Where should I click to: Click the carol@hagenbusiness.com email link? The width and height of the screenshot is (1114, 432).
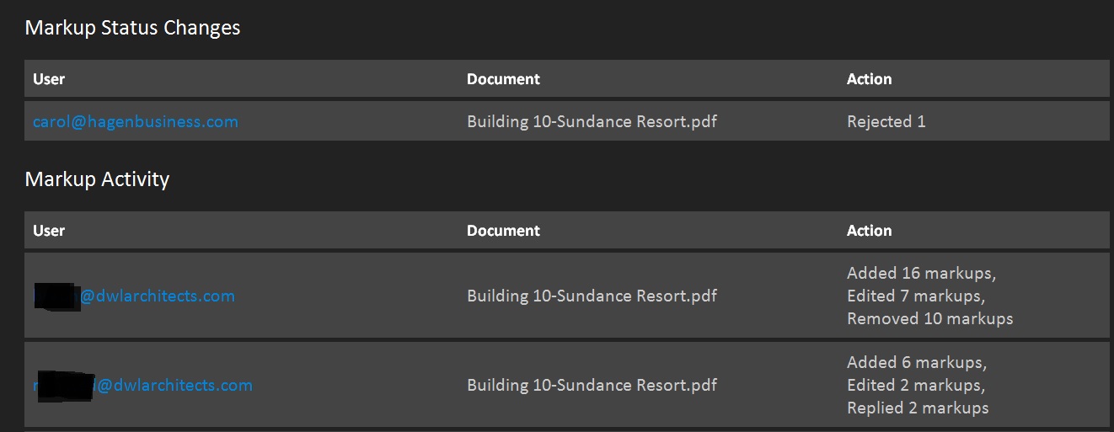click(135, 122)
